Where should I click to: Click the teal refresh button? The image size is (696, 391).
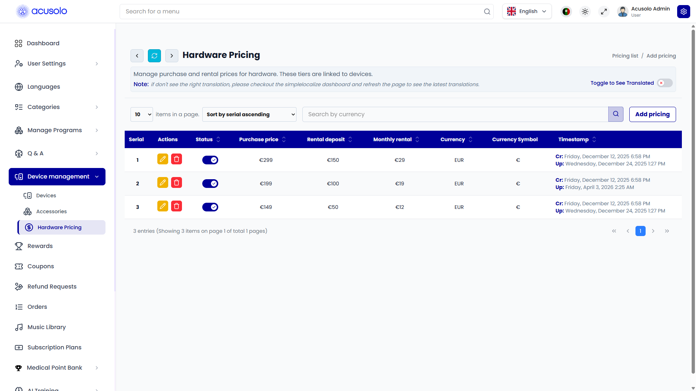154,56
